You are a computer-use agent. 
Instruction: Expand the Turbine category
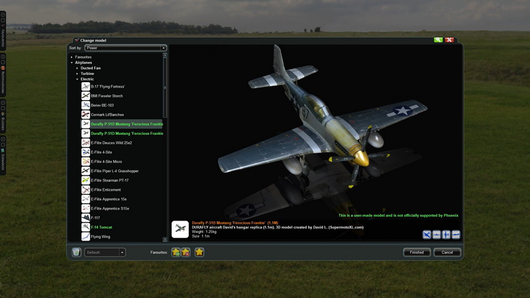coord(77,74)
